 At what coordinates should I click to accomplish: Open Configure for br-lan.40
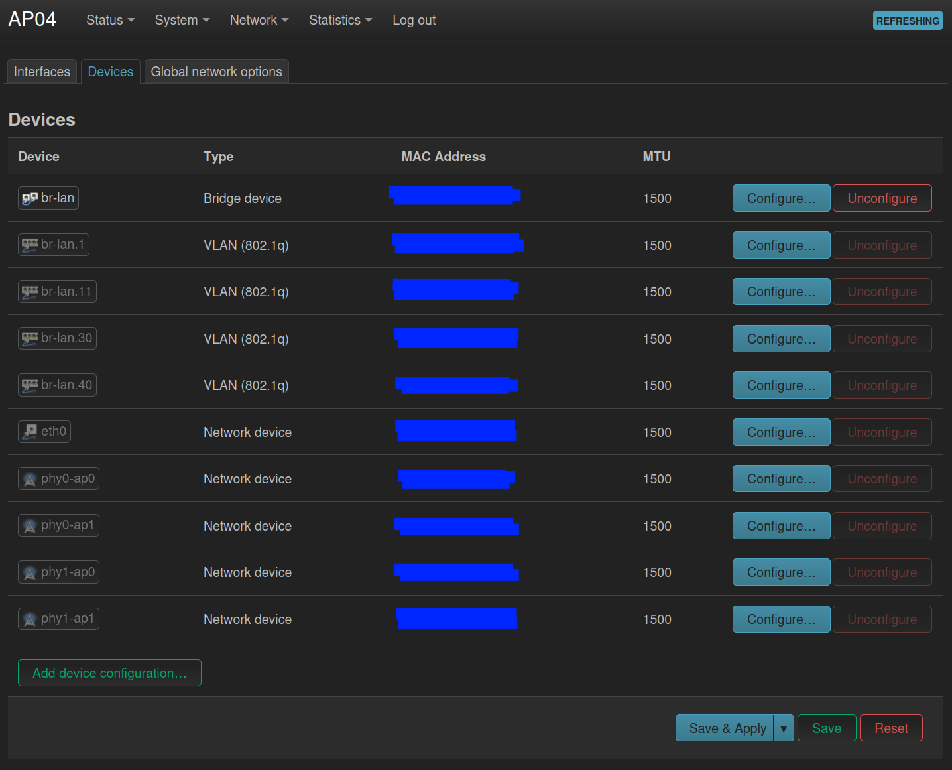tap(781, 385)
